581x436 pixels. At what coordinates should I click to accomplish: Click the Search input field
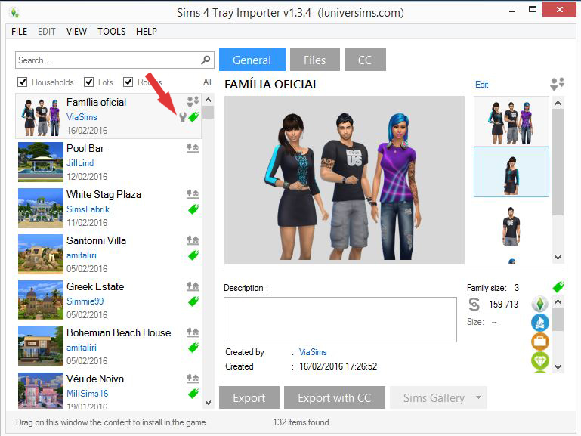[x=115, y=60]
